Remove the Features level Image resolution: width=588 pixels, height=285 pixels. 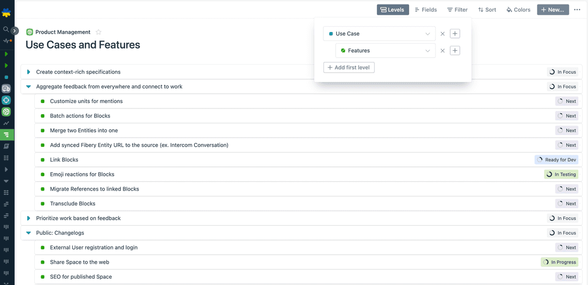coord(443,51)
